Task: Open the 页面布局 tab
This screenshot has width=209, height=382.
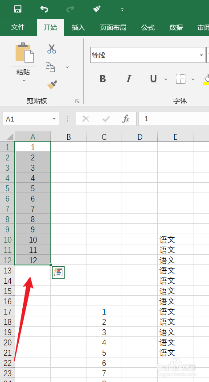Action: tap(113, 27)
